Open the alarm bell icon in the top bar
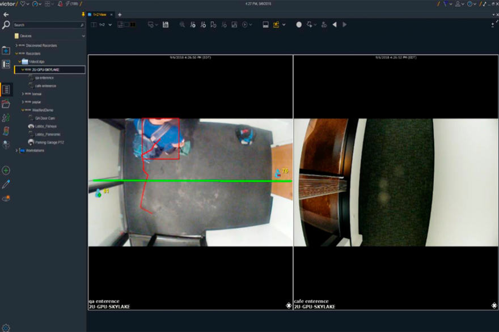Viewport: 499px width, 332px height. (x=60, y=4)
